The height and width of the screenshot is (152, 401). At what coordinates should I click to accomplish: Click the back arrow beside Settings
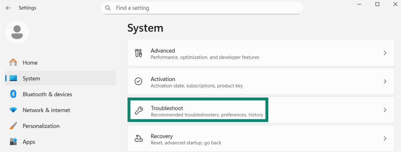[x=8, y=8]
